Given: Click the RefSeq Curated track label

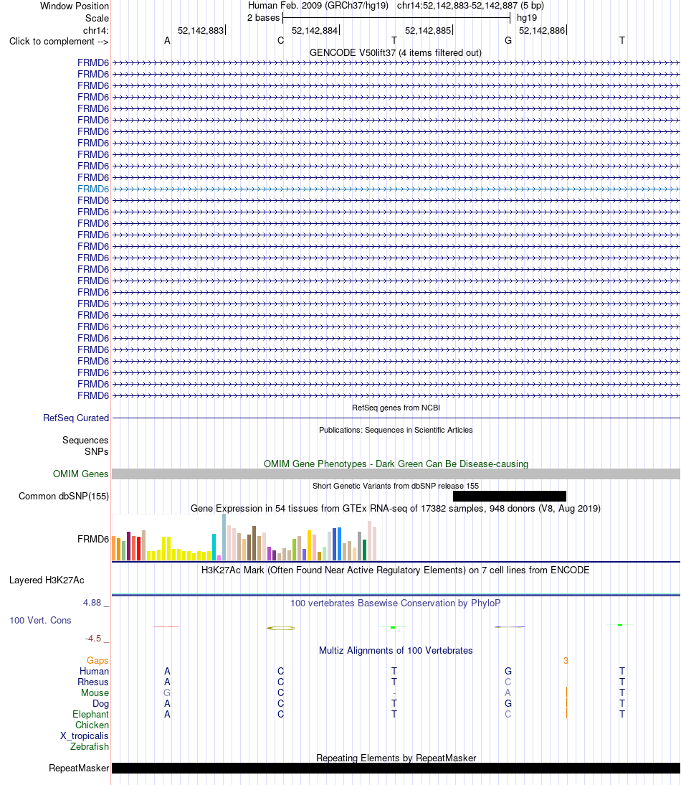Looking at the screenshot, I should (x=76, y=418).
